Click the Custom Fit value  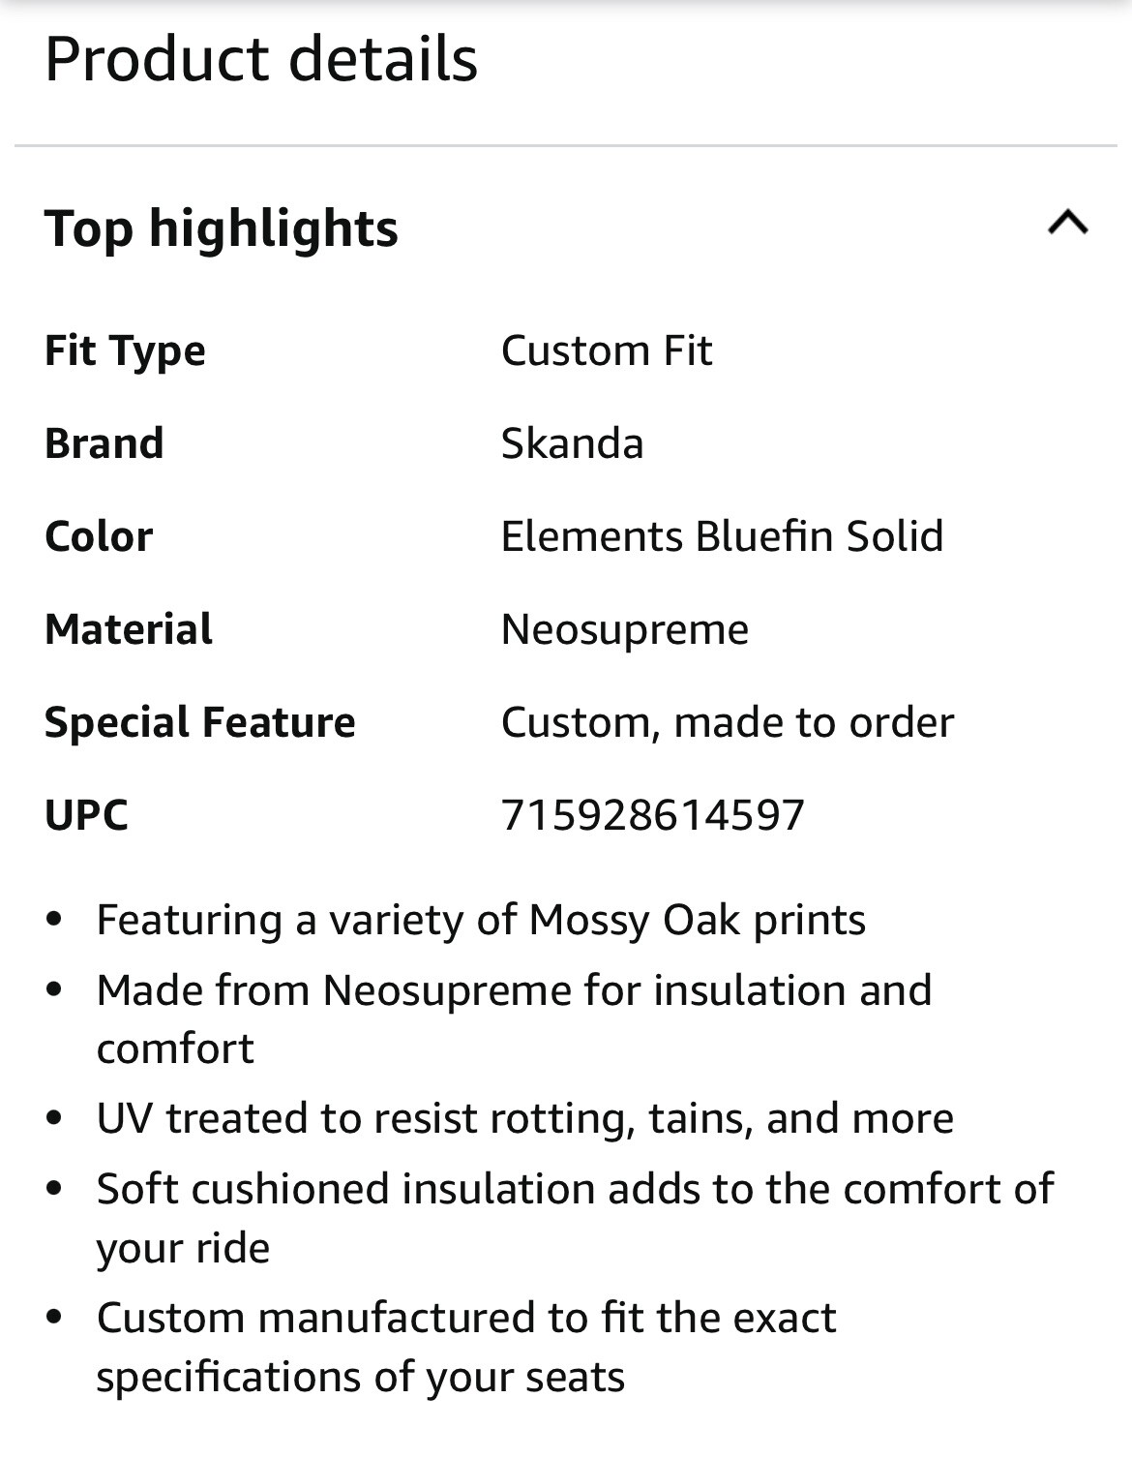(607, 350)
